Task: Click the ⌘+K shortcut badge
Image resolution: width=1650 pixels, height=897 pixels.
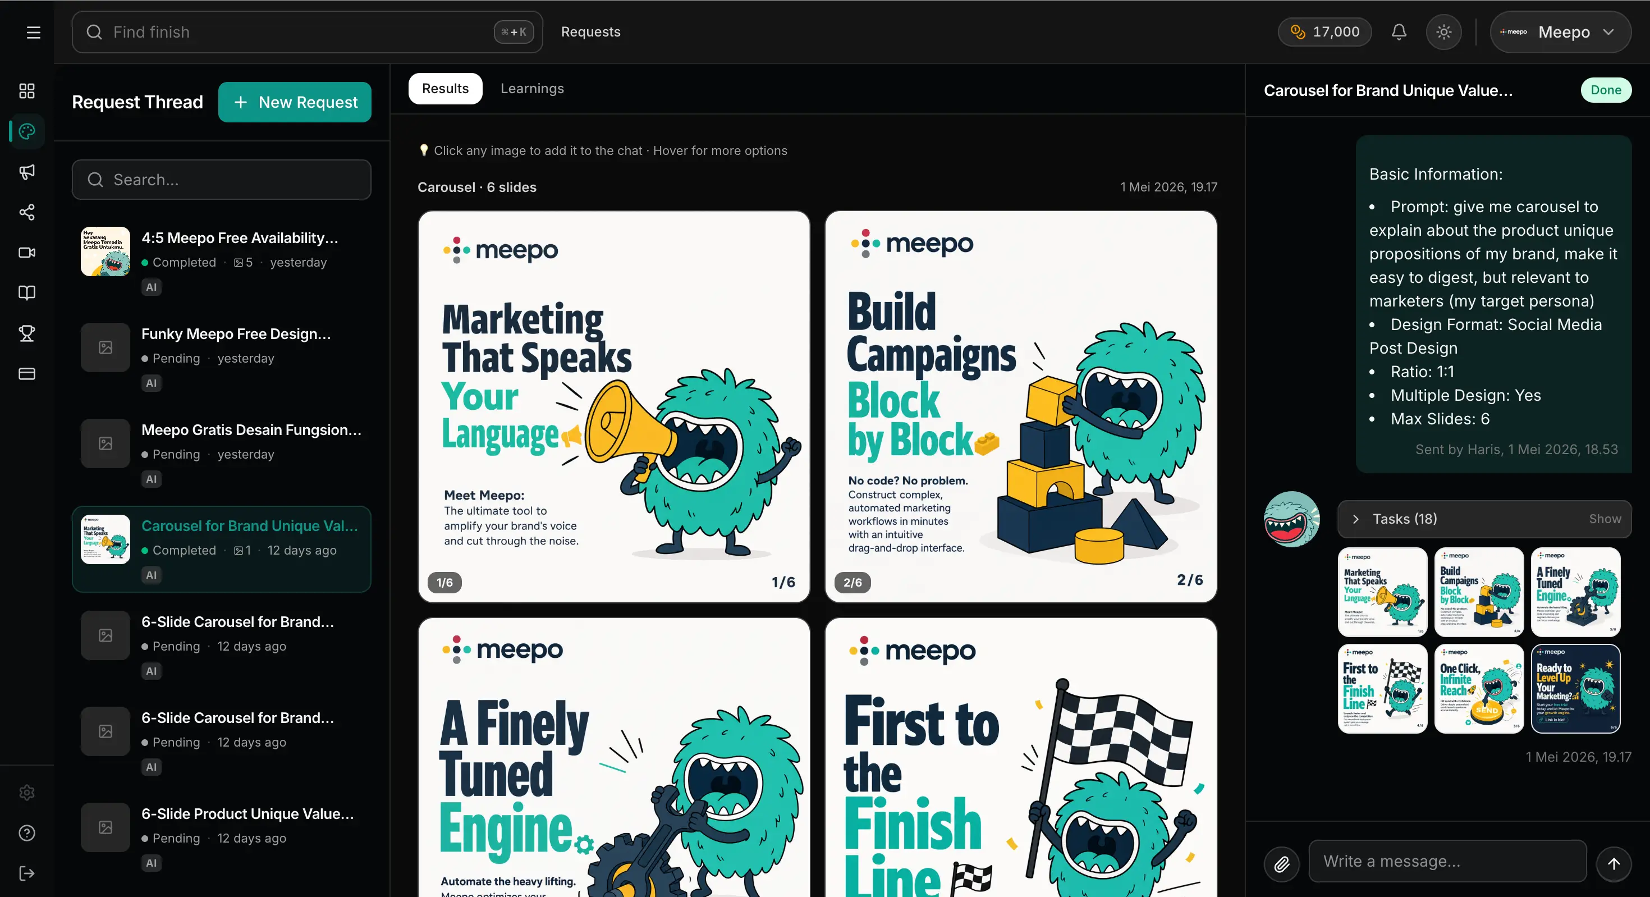Action: (514, 32)
